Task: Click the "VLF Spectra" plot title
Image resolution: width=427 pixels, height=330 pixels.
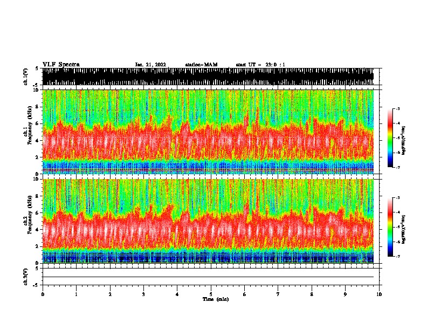Action: coord(61,65)
